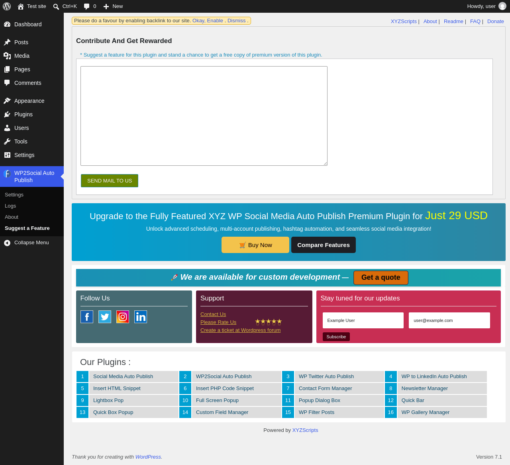This screenshot has height=465, width=510.
Task: Dismiss the backlink notice
Action: pyautogui.click(x=237, y=21)
